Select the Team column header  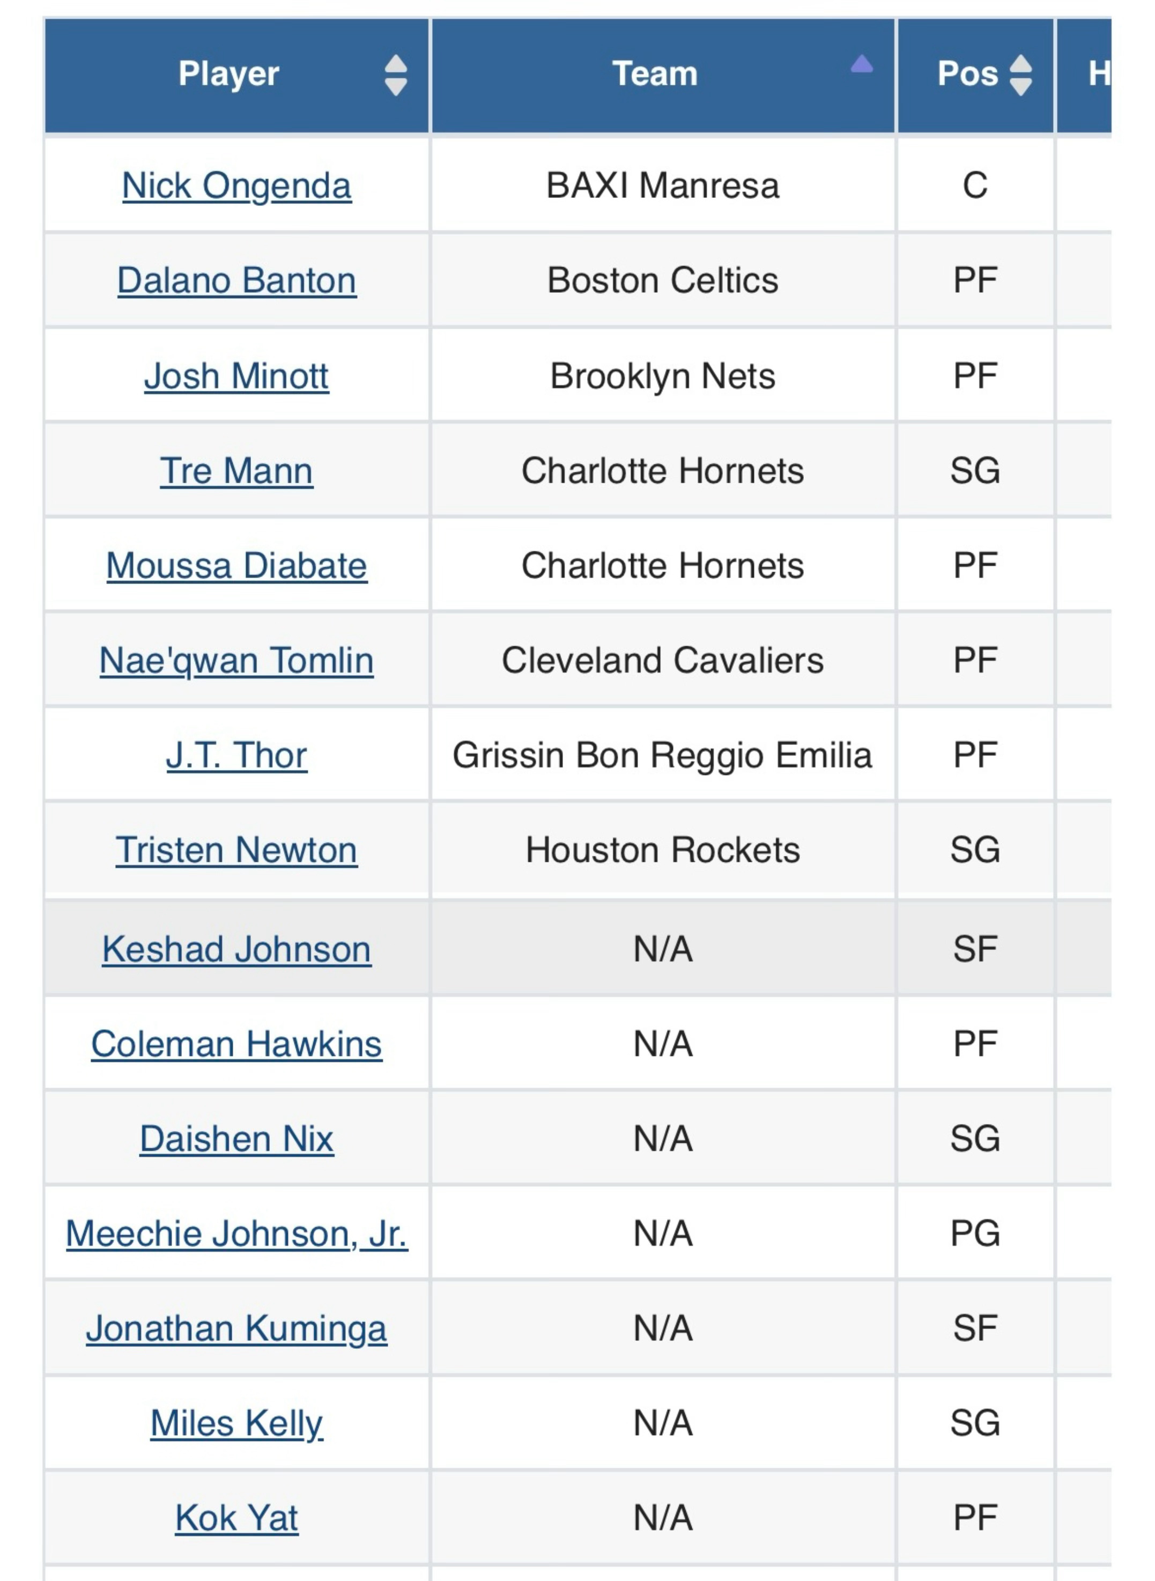(x=663, y=75)
